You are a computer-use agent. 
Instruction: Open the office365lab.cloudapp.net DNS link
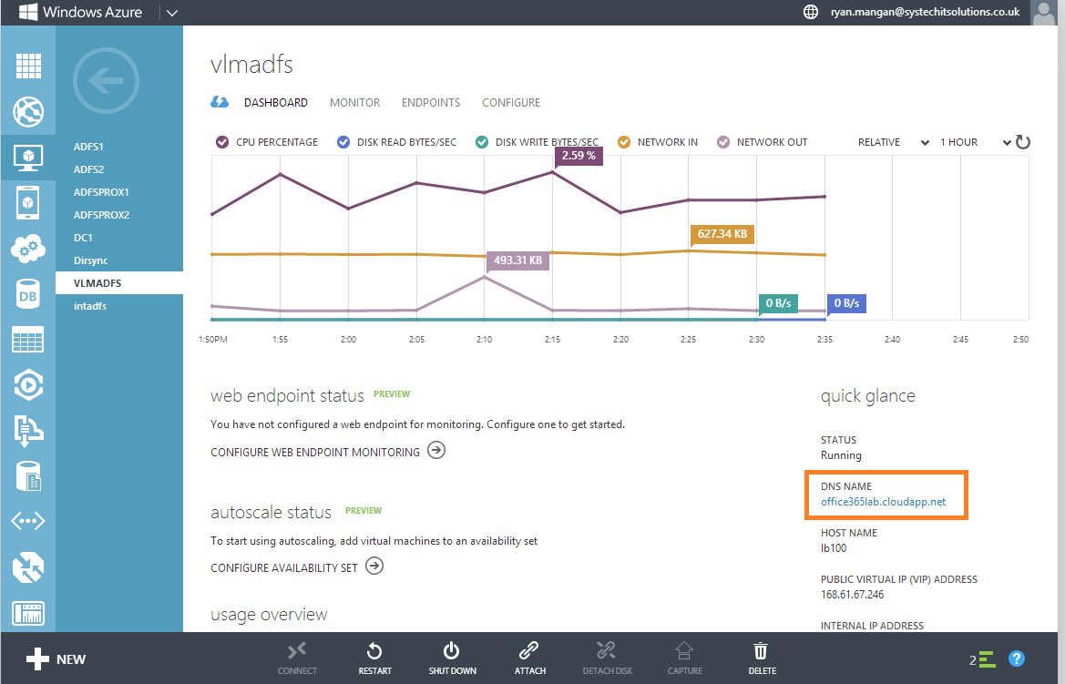(883, 502)
